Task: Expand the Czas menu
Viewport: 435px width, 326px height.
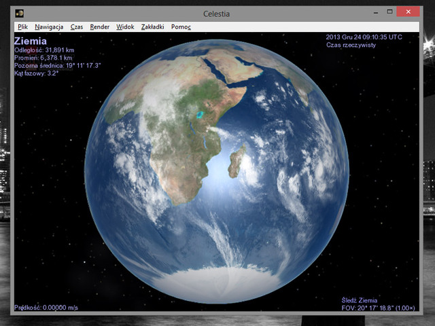Action: click(x=77, y=26)
